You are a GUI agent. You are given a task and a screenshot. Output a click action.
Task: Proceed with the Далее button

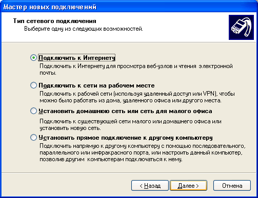(x=188, y=186)
